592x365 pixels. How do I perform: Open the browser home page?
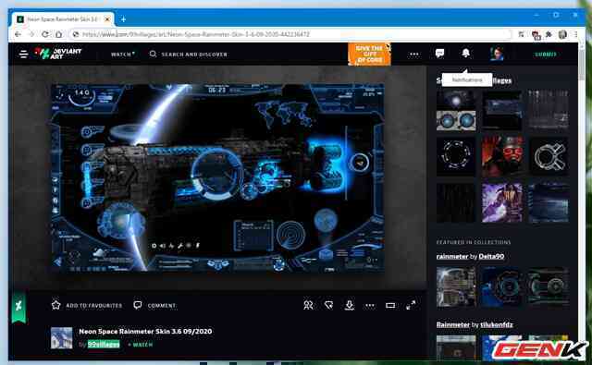pyautogui.click(x=58, y=34)
